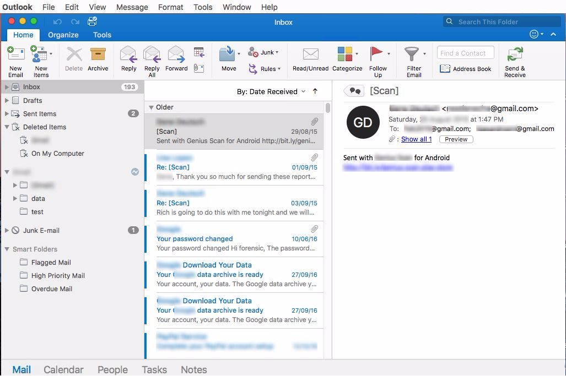Open the Window menu
This screenshot has height=376, width=566.
click(237, 7)
